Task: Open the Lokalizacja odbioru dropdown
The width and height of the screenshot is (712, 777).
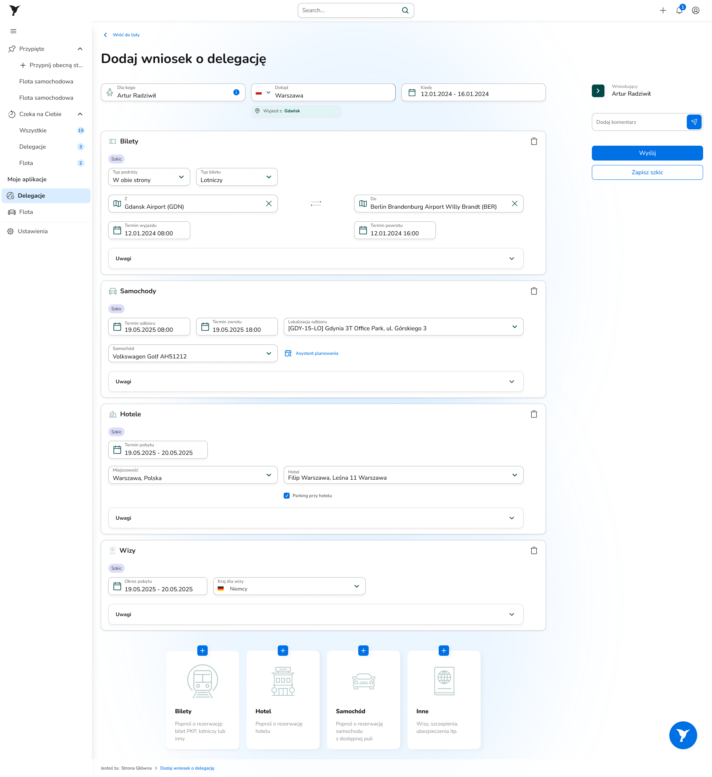Action: [x=403, y=327]
